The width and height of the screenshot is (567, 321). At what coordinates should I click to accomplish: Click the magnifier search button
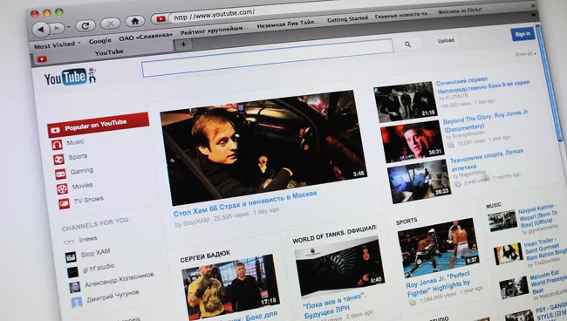coord(408,44)
